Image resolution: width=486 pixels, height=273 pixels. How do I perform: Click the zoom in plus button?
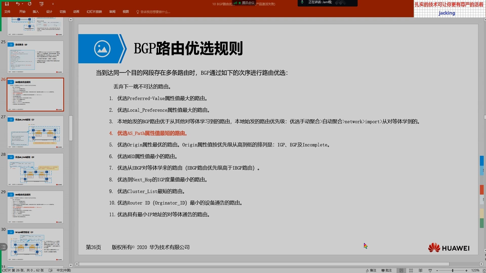tap(466, 270)
